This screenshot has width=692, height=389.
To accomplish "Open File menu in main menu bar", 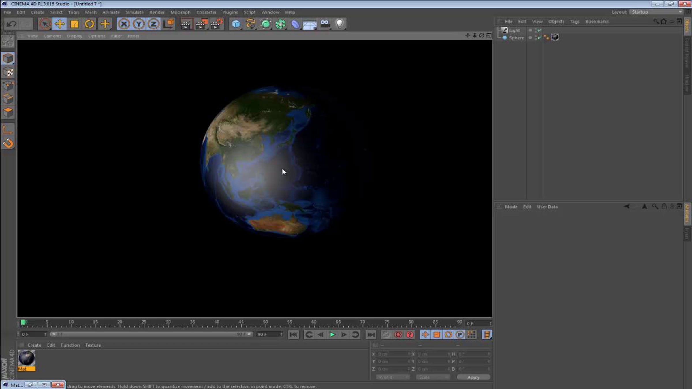I will pos(7,12).
